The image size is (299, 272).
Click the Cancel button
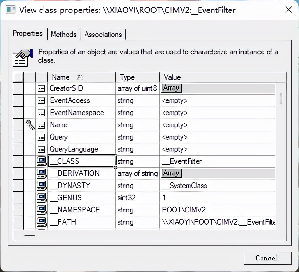coord(268,258)
